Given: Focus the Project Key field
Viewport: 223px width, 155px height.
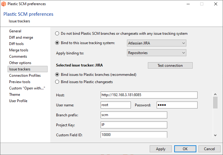Looking at the screenshot, I should pyautogui.click(x=134, y=125).
